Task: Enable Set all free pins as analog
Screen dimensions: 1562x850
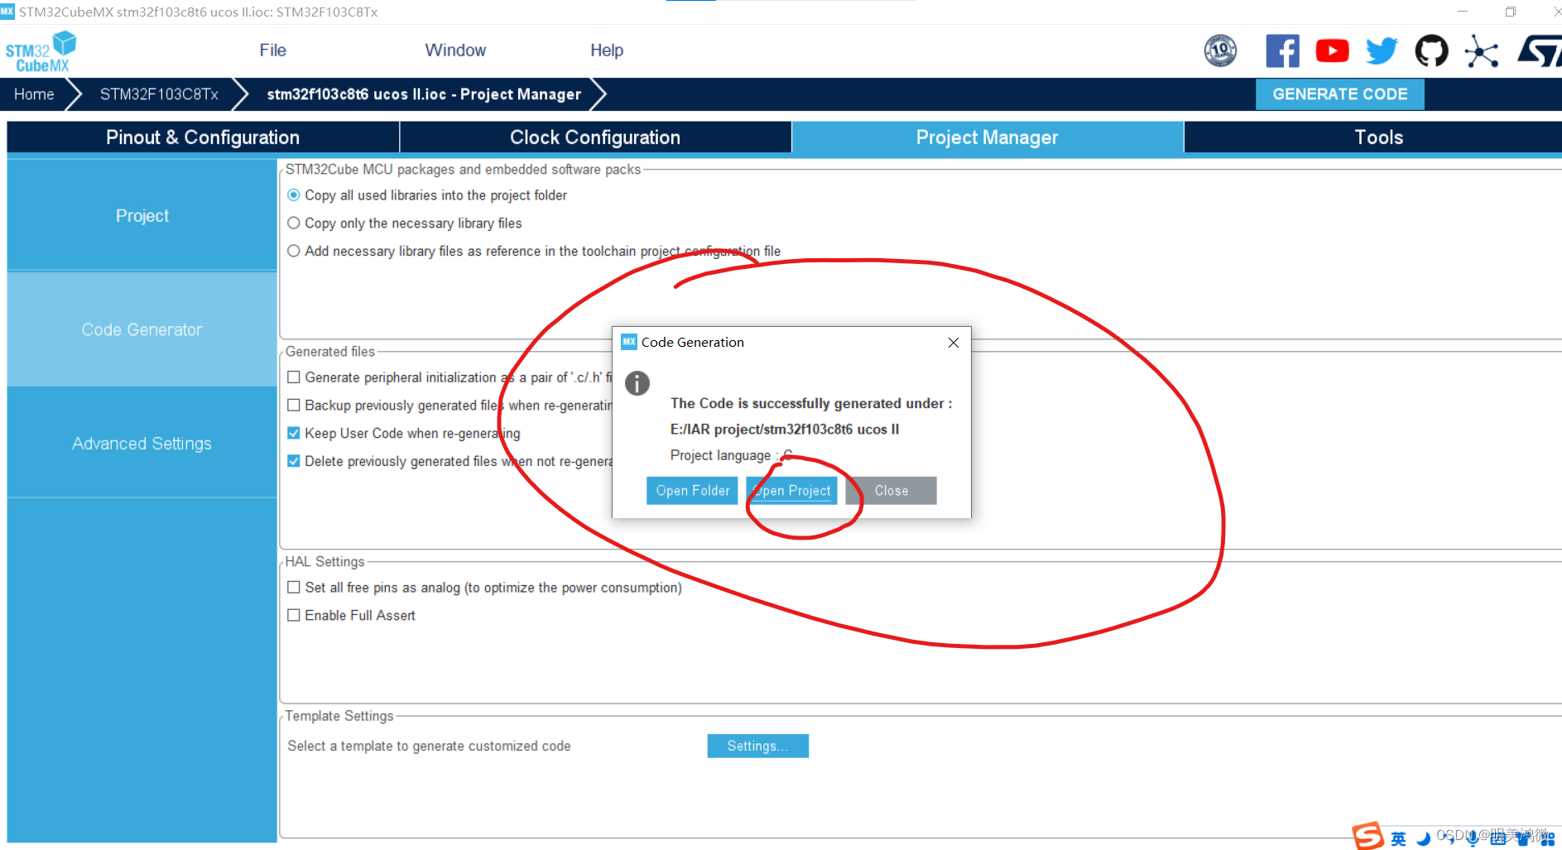Action: click(x=293, y=588)
